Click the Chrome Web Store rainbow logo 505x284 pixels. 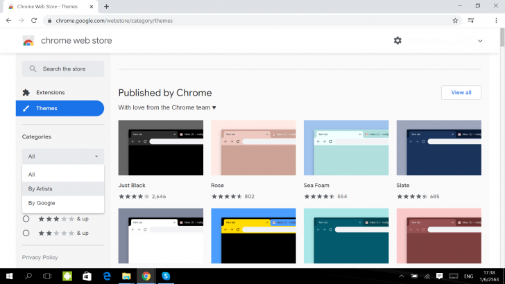click(x=28, y=41)
